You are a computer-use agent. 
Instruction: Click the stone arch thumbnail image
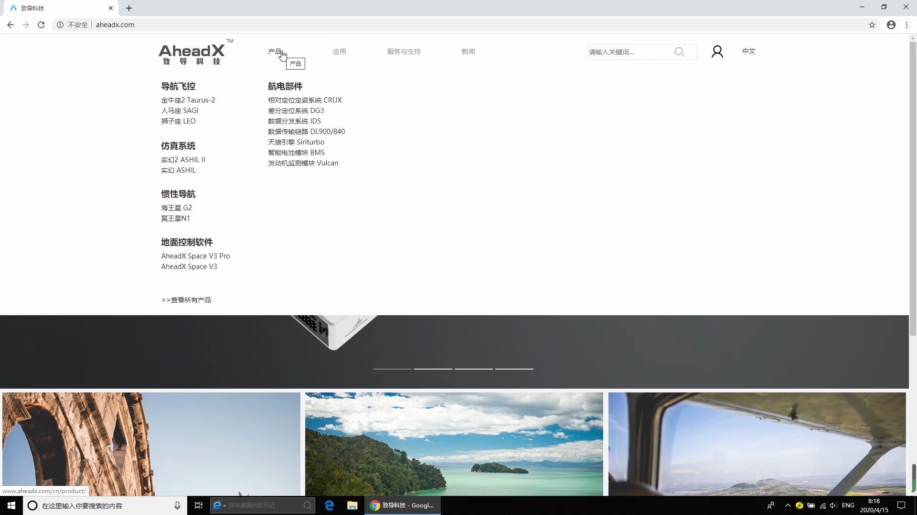tap(151, 444)
